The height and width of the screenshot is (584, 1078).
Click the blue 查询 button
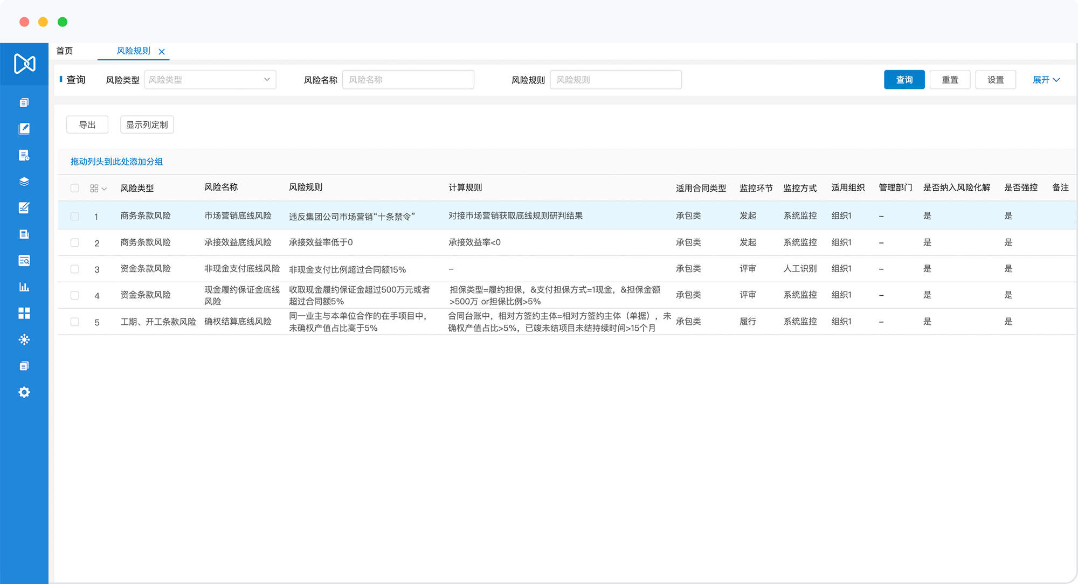point(904,80)
